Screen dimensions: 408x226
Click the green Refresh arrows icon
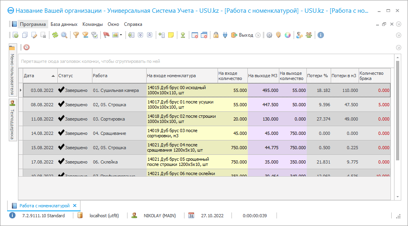click(x=55, y=35)
